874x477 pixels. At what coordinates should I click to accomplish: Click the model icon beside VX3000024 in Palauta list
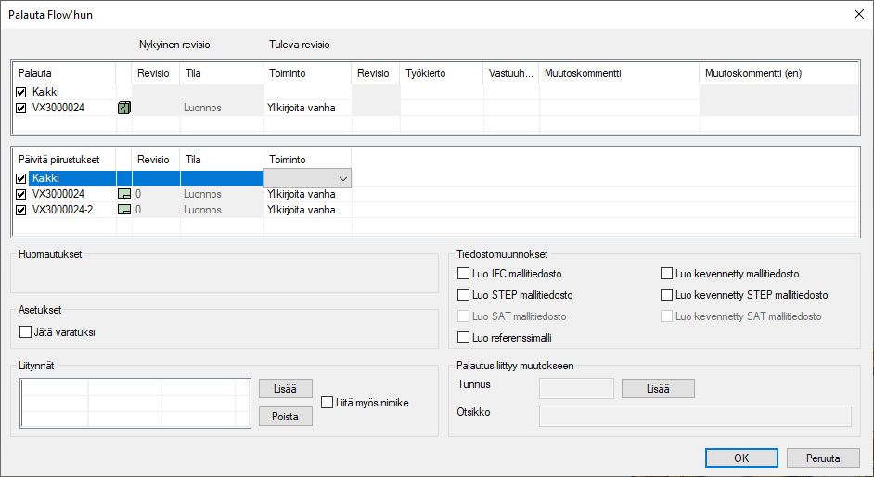pos(123,108)
